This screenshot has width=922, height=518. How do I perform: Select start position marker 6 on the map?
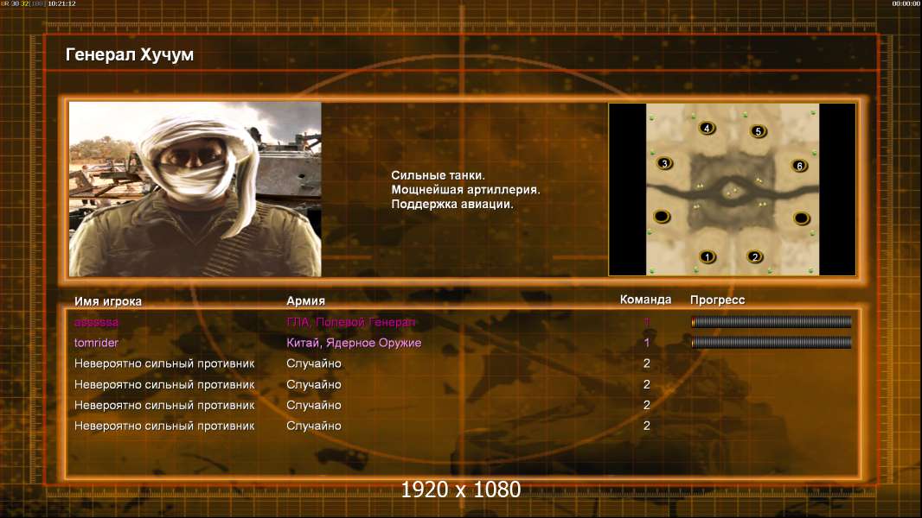799,166
